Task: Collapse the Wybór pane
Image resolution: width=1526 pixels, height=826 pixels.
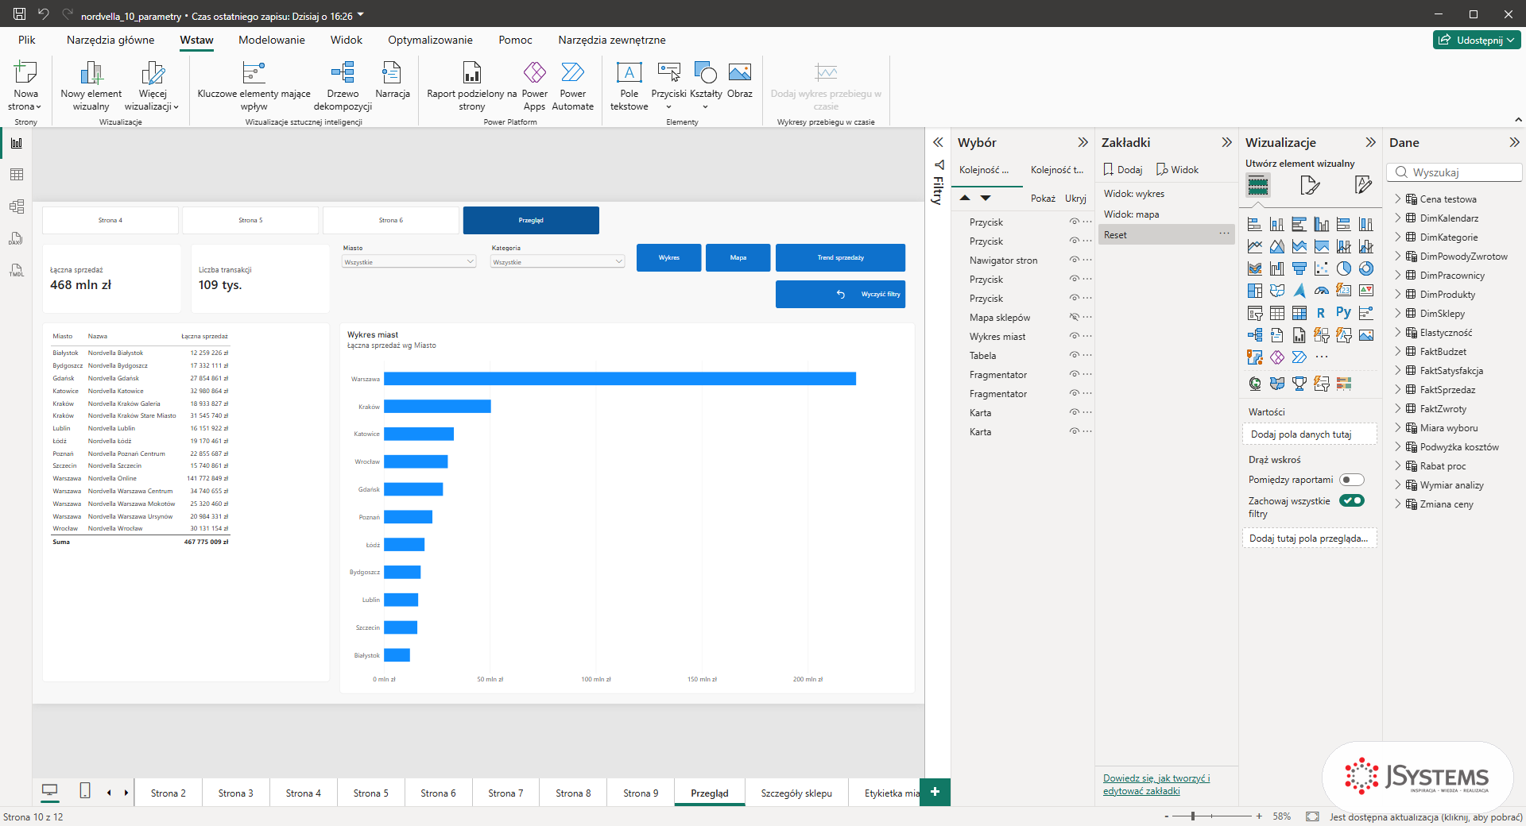Action: pos(1083,142)
